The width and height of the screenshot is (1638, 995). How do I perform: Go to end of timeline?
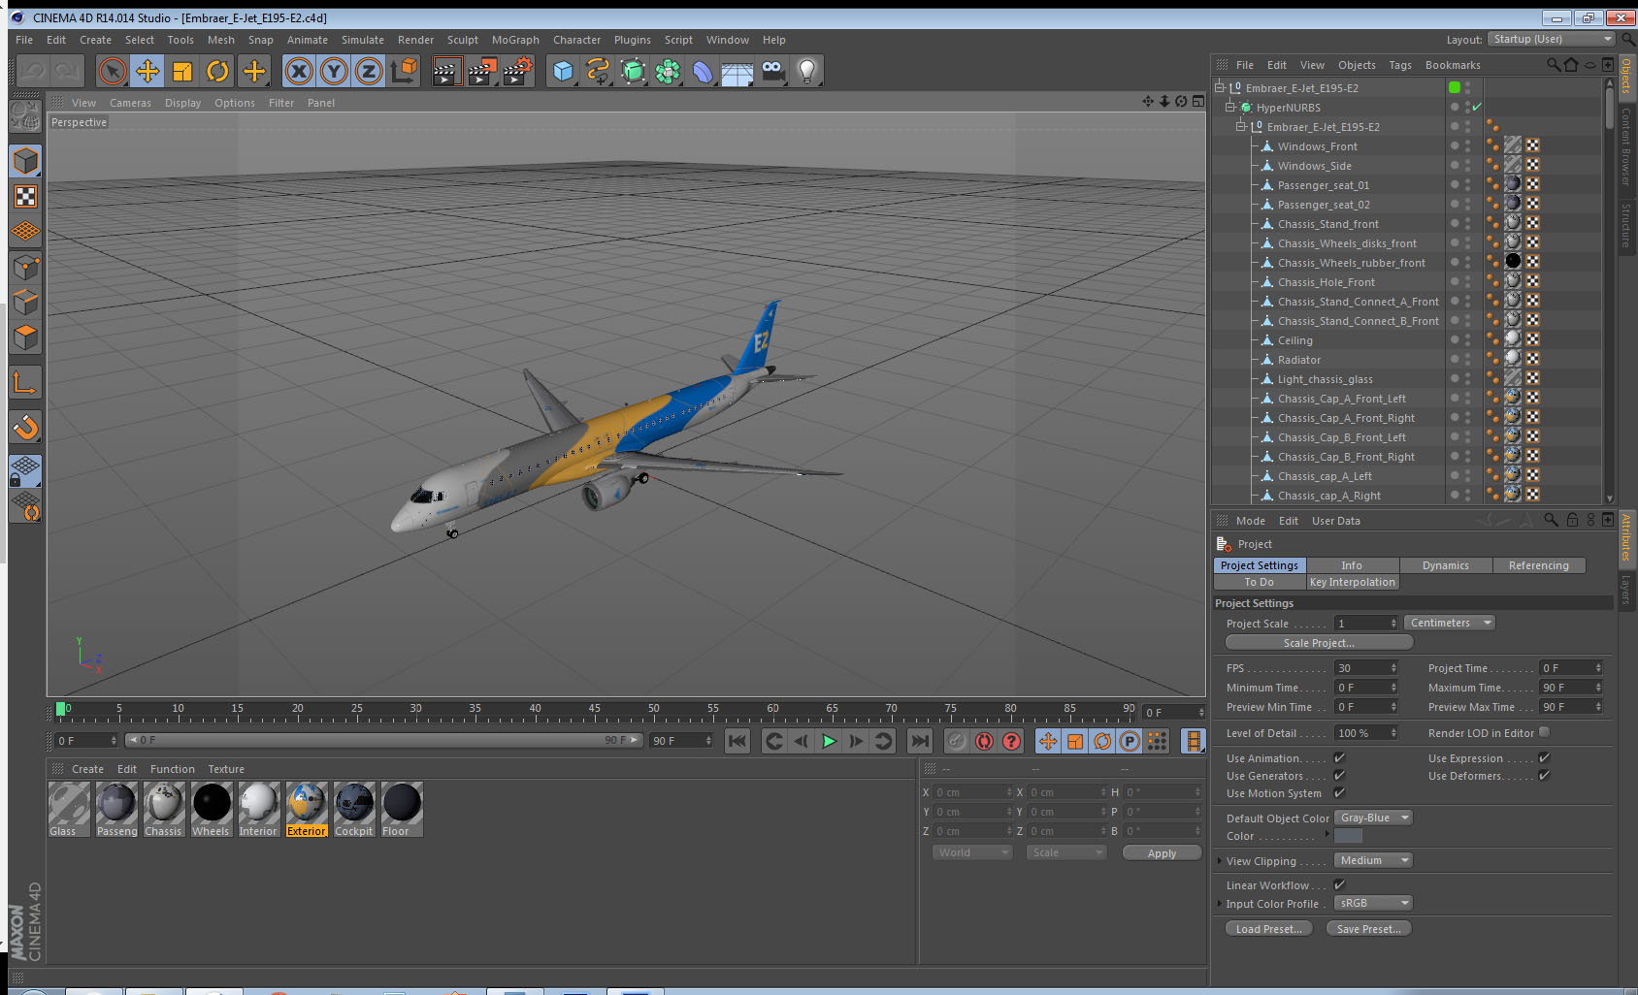(x=919, y=741)
